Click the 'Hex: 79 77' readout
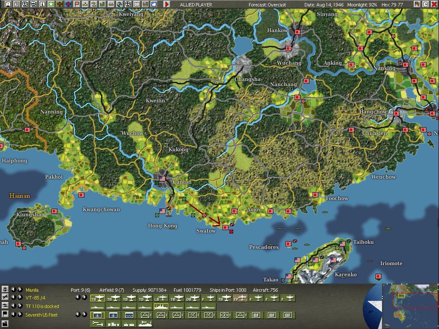Screen dimensions: 439x329 click(392, 5)
